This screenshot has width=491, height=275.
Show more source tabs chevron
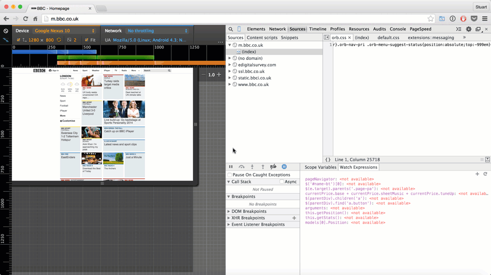(464, 37)
